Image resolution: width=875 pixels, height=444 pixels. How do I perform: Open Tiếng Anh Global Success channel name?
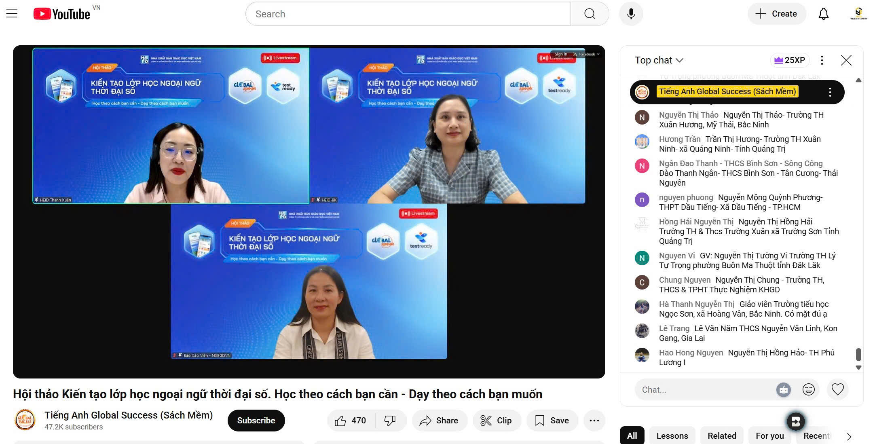[129, 415]
